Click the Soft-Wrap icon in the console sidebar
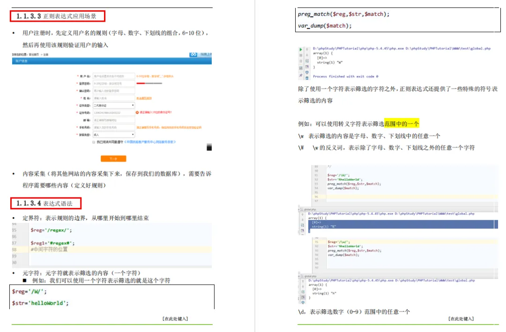506x332 pixels. click(x=308, y=60)
